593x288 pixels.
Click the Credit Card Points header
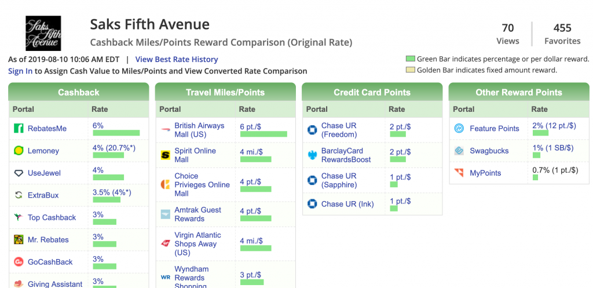pyautogui.click(x=372, y=92)
